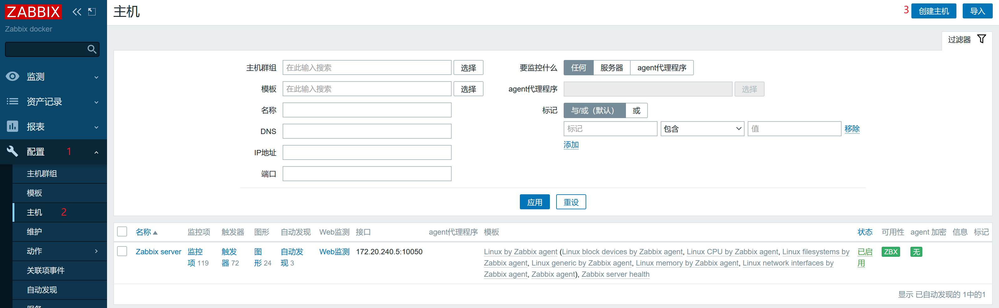The width and height of the screenshot is (999, 308).
Task: Click the 导入 button
Action: click(977, 11)
